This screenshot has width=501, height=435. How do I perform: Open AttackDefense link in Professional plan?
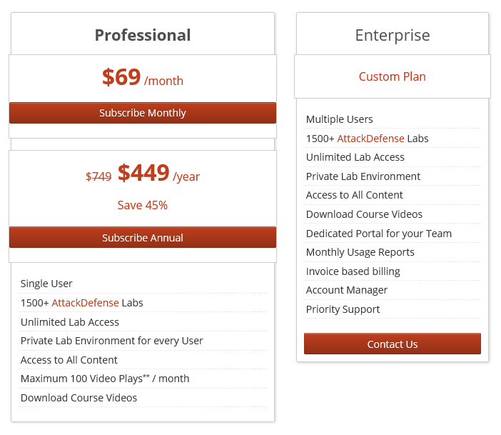pyautogui.click(x=85, y=303)
